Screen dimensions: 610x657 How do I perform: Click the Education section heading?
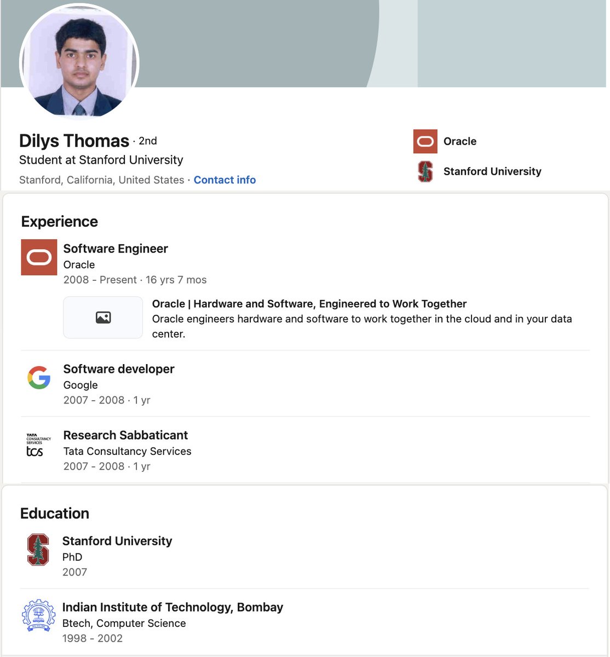(x=55, y=514)
